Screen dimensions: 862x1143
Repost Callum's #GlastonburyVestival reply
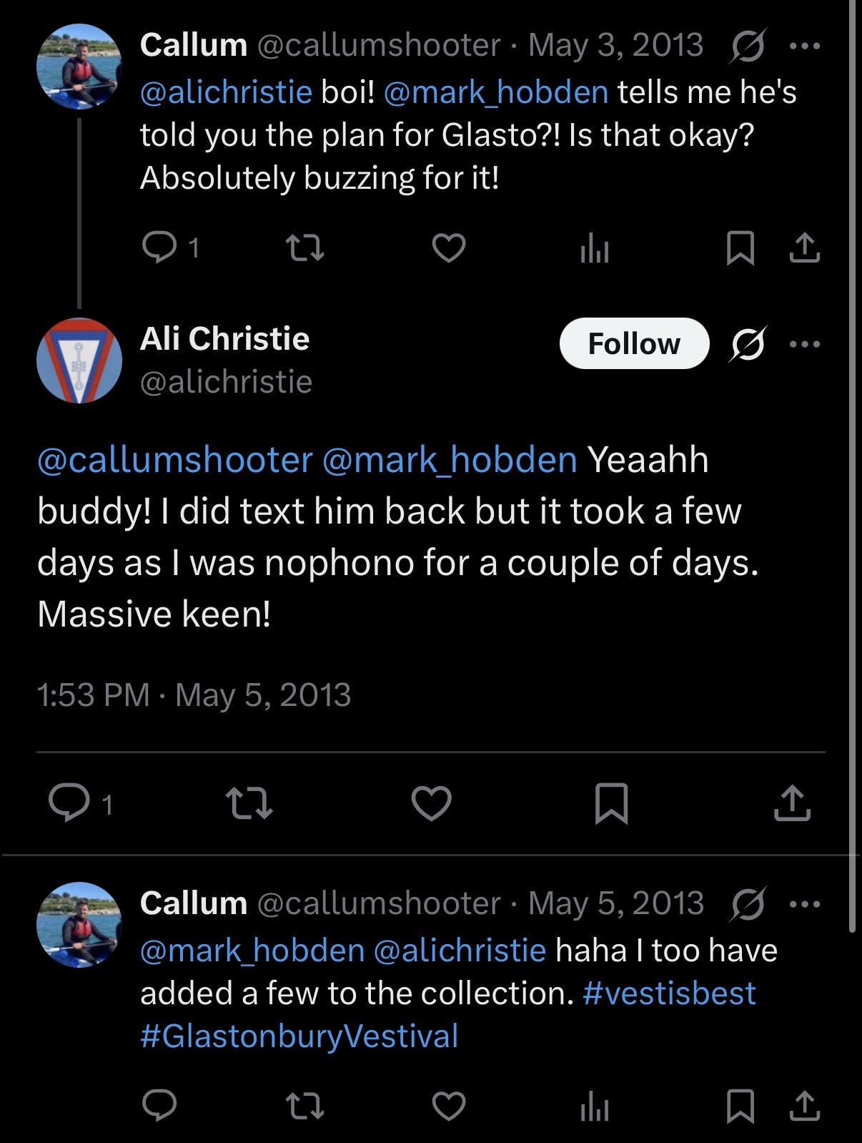(x=305, y=1106)
